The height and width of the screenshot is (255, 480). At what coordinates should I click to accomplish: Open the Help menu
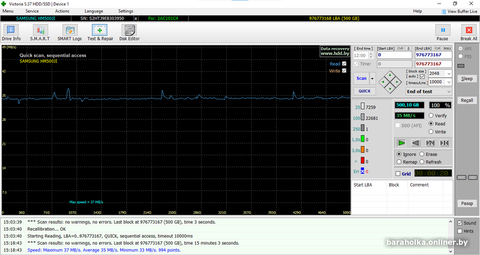coord(418,11)
